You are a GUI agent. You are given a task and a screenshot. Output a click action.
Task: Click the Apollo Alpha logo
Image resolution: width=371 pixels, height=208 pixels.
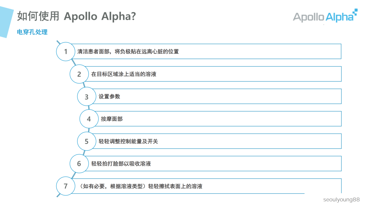tap(325, 16)
